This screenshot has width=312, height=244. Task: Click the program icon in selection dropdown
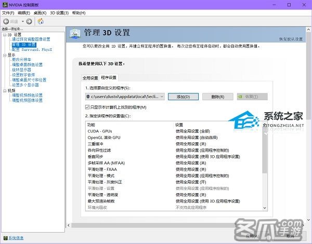(88, 97)
